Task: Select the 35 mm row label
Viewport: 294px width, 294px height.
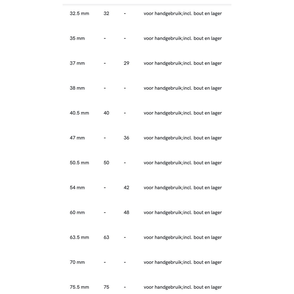Action: point(77,39)
